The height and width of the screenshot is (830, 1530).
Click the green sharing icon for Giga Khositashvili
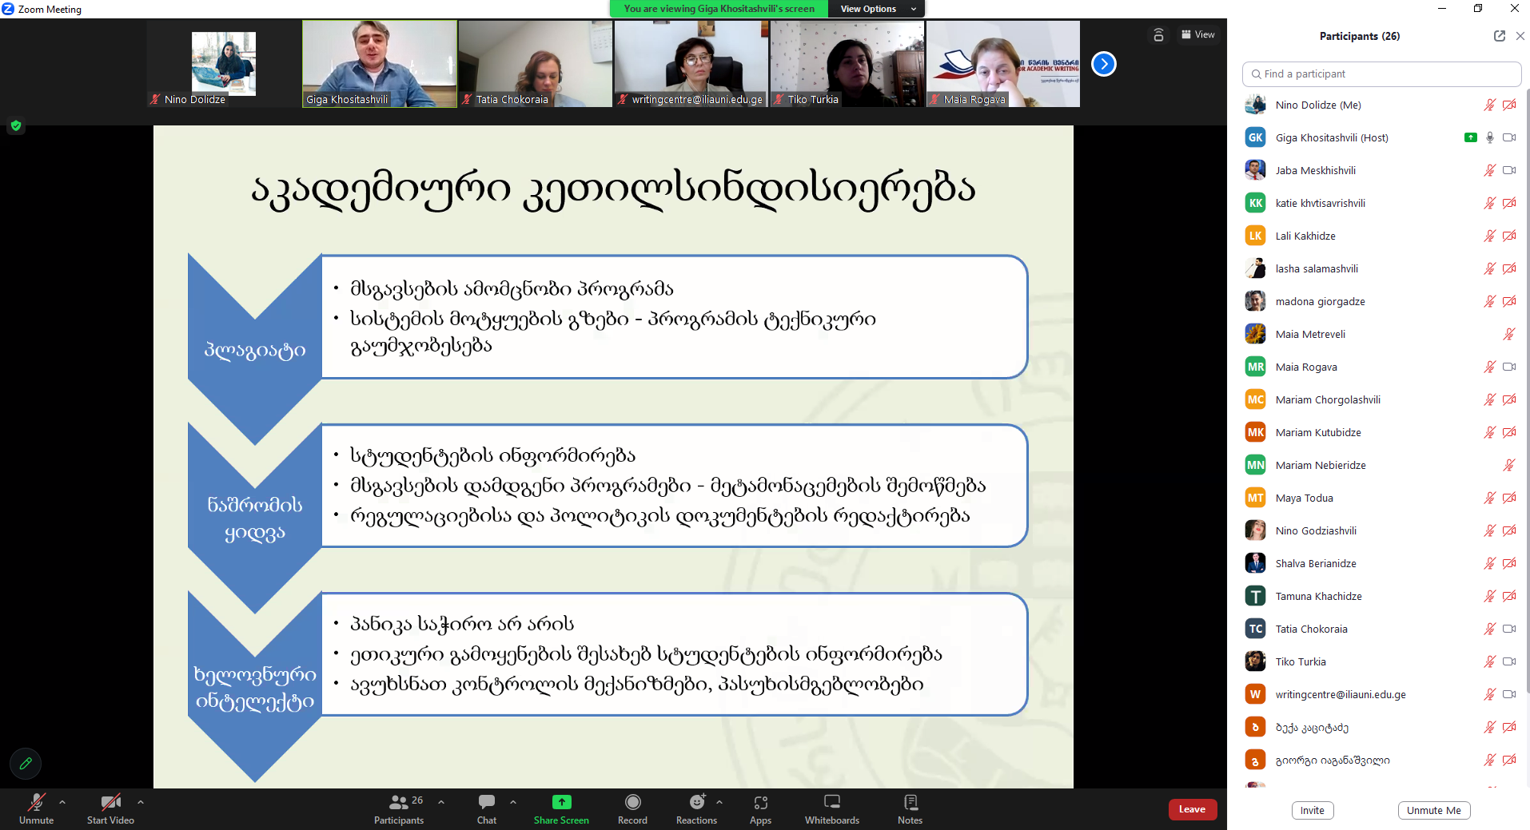point(1470,137)
